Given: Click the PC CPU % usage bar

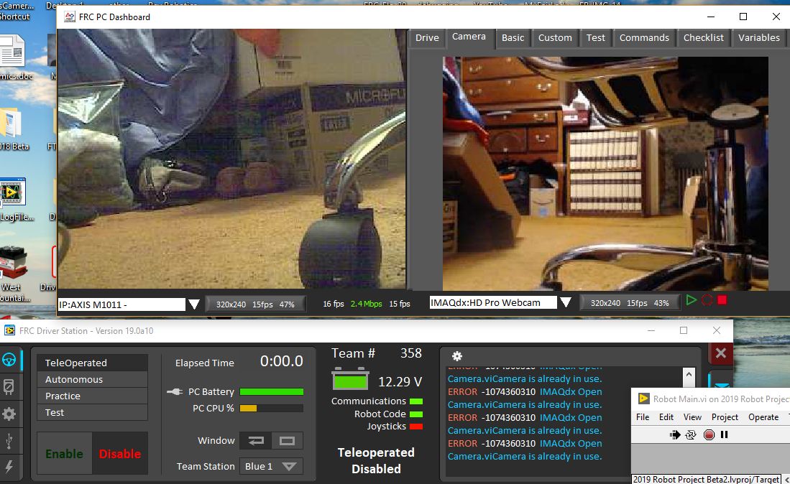Looking at the screenshot, I should pyautogui.click(x=272, y=409).
